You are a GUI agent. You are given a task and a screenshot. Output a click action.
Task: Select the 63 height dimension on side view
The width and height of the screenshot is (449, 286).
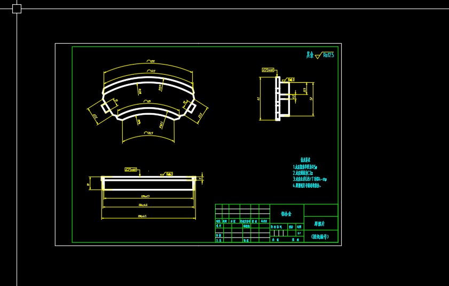tap(258, 99)
